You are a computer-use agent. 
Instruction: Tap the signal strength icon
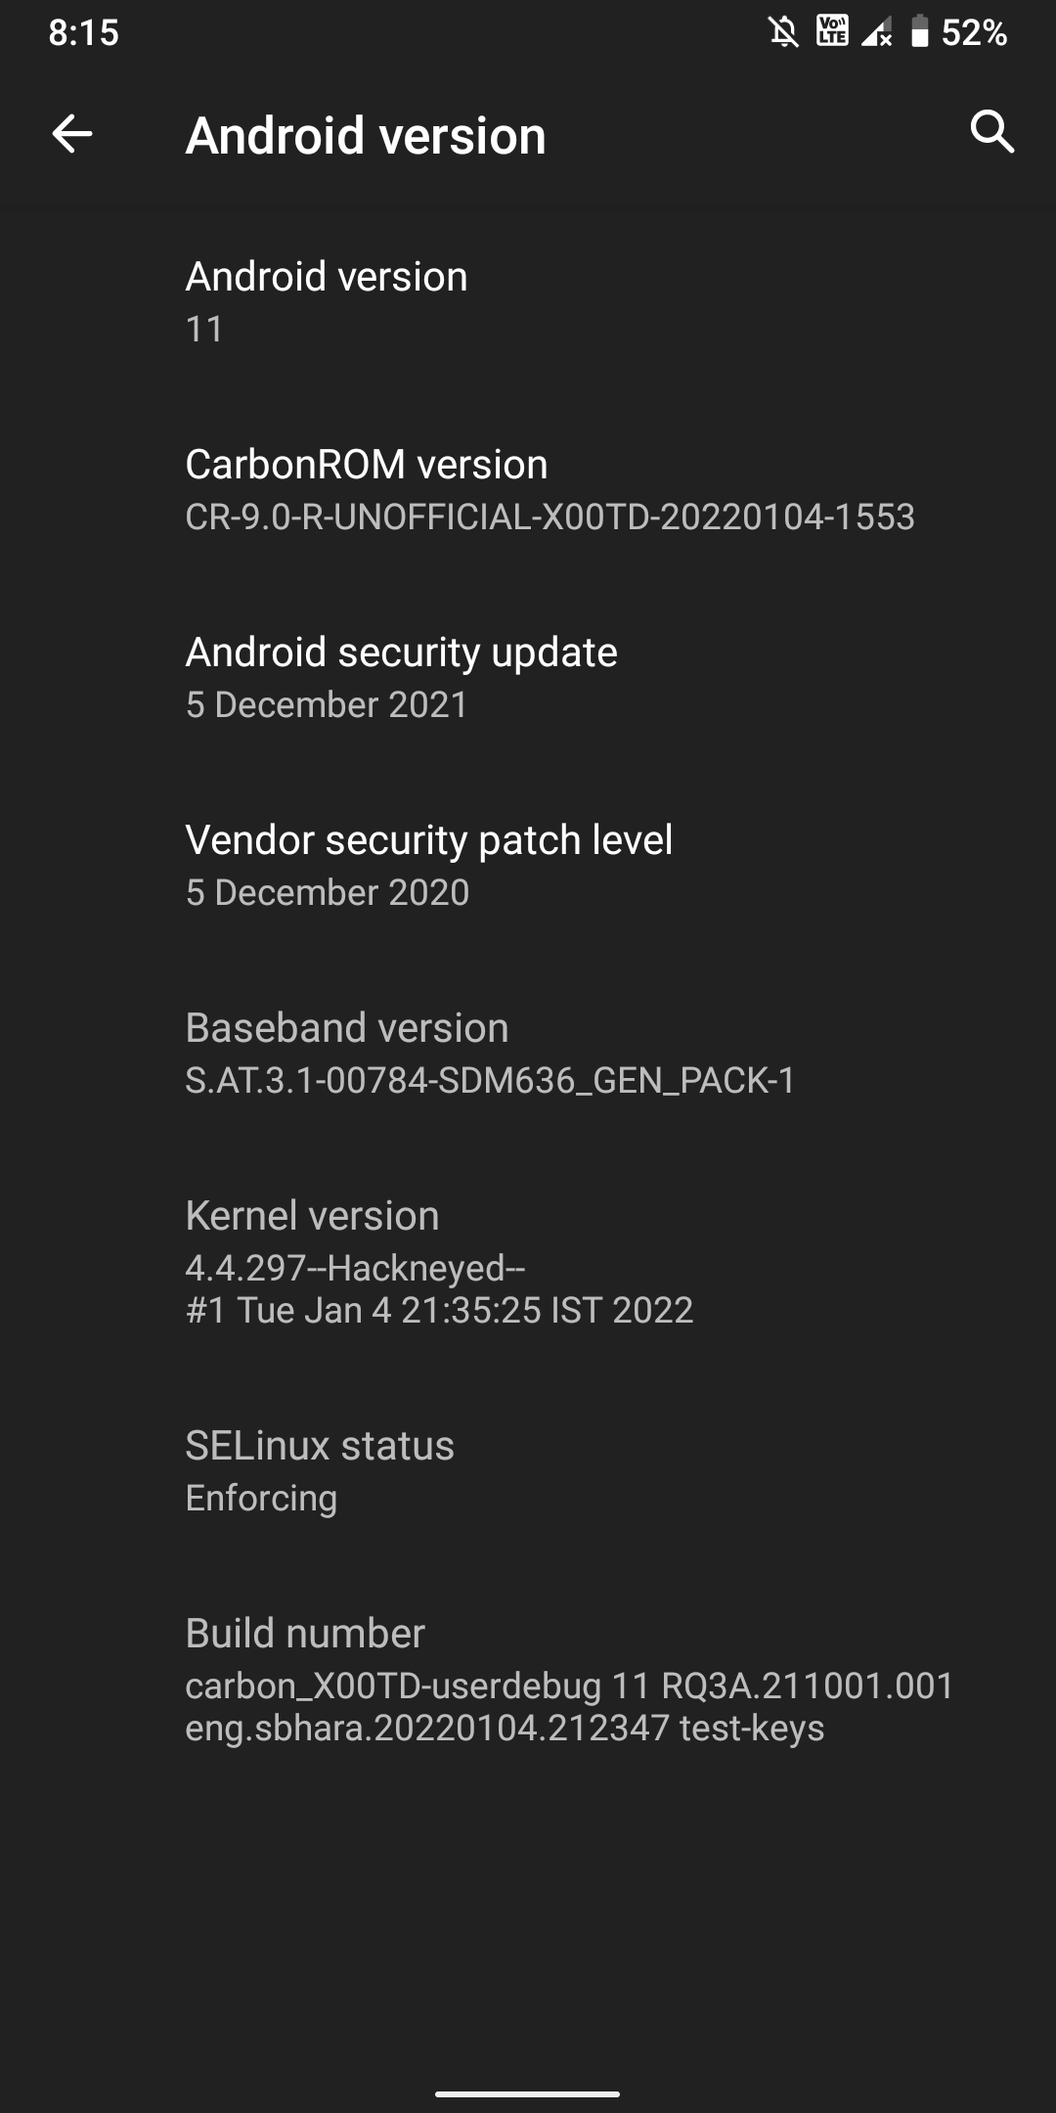pos(877,33)
